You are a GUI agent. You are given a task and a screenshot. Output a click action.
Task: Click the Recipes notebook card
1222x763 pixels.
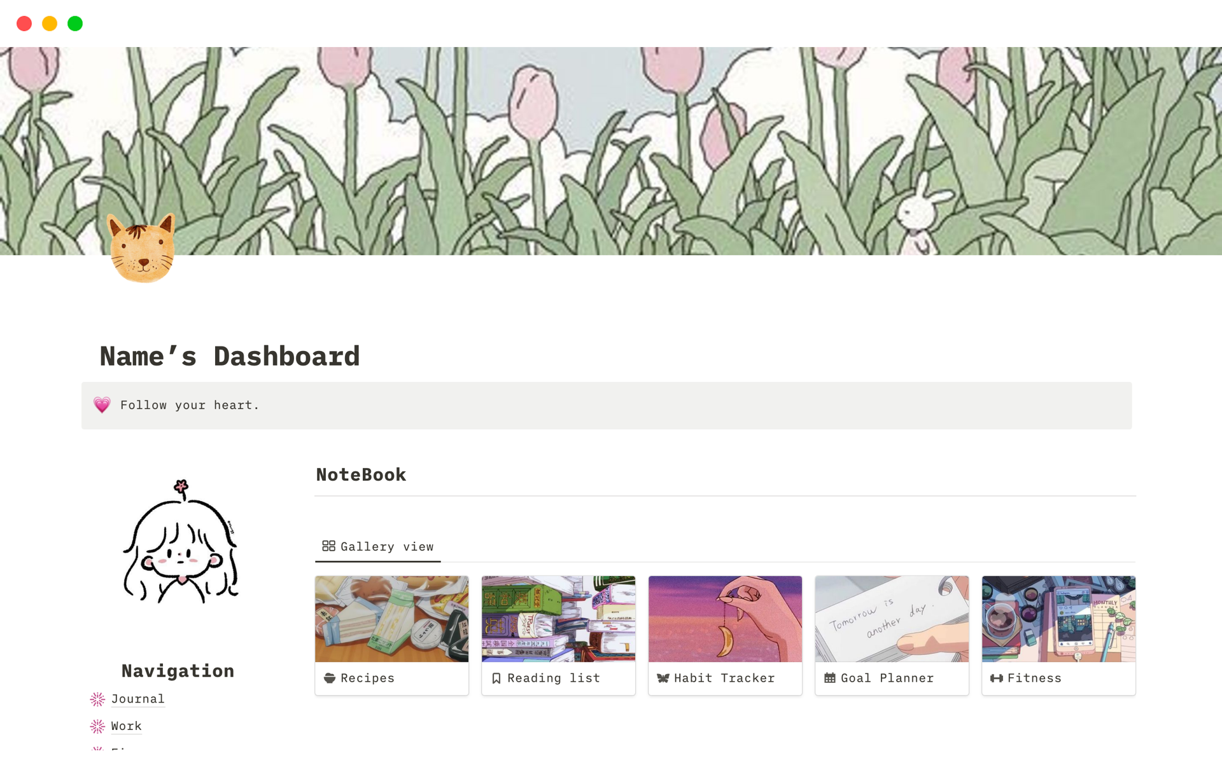[x=391, y=631]
